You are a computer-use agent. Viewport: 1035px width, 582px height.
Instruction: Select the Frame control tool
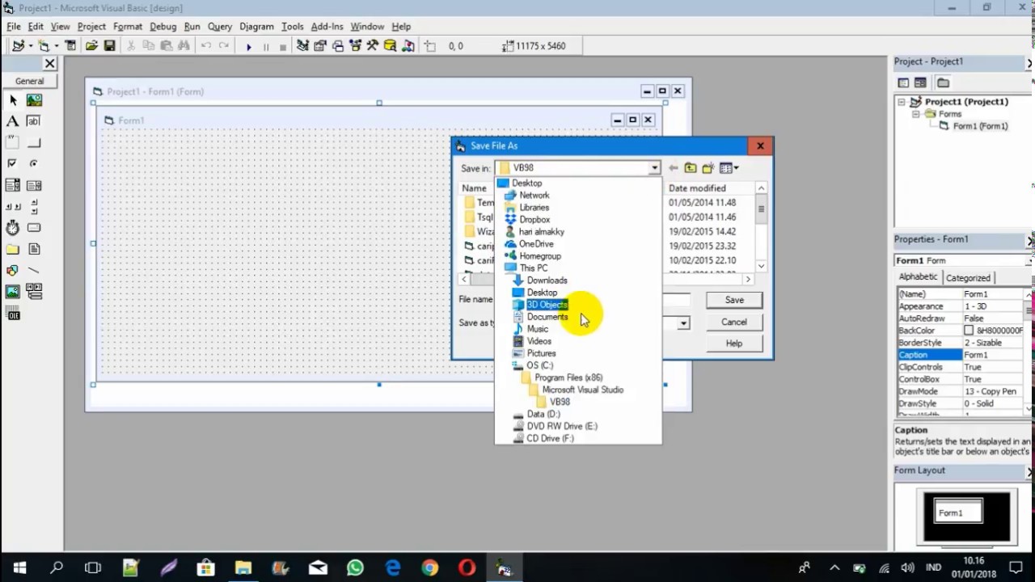click(x=13, y=142)
